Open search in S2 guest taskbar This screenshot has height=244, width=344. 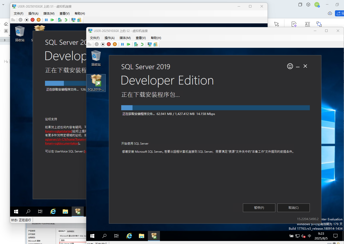point(104,236)
